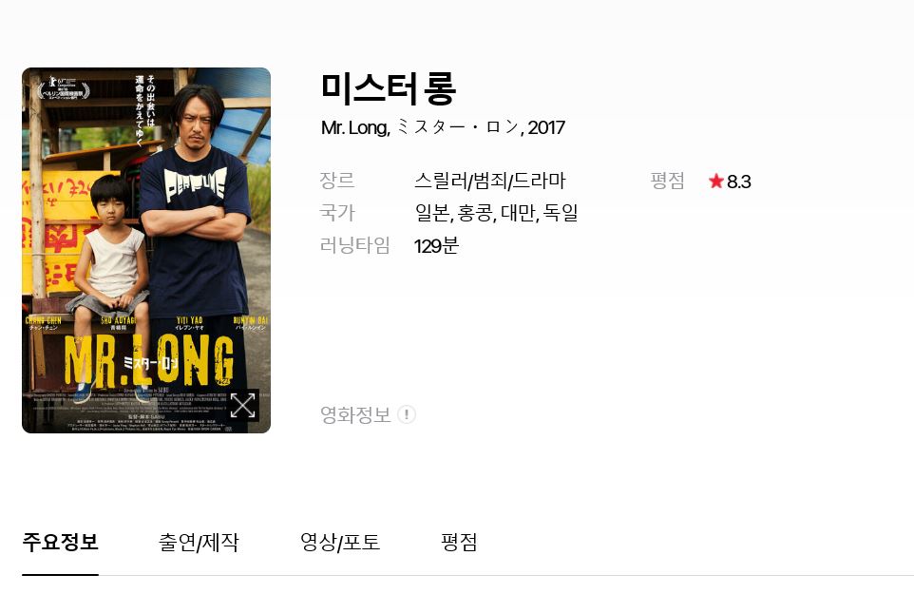Click the 러닝타임 label
Viewport: 914px width, 613px height.
tap(355, 245)
